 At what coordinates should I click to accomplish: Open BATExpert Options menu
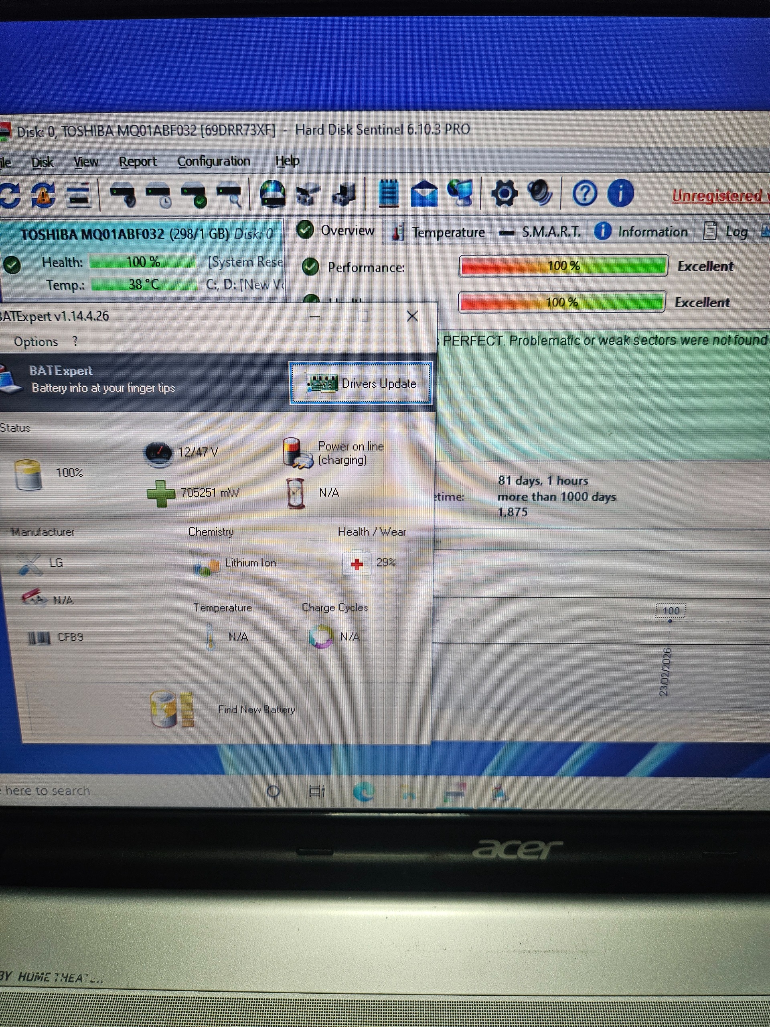(x=36, y=342)
